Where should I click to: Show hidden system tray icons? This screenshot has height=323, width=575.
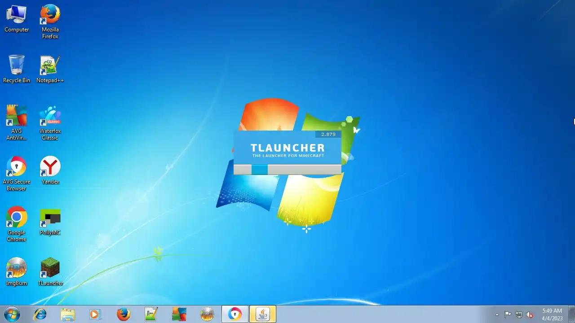point(497,314)
